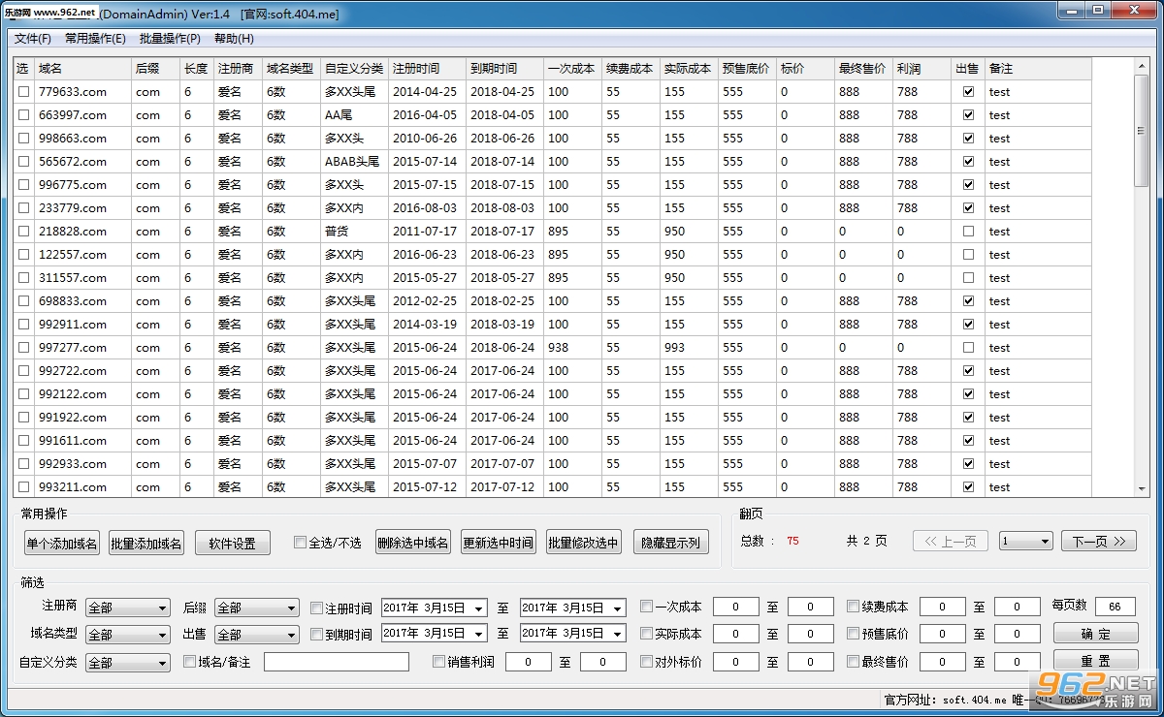
Task: Enable the 最终售价 filter checkbox
Action: [x=853, y=662]
